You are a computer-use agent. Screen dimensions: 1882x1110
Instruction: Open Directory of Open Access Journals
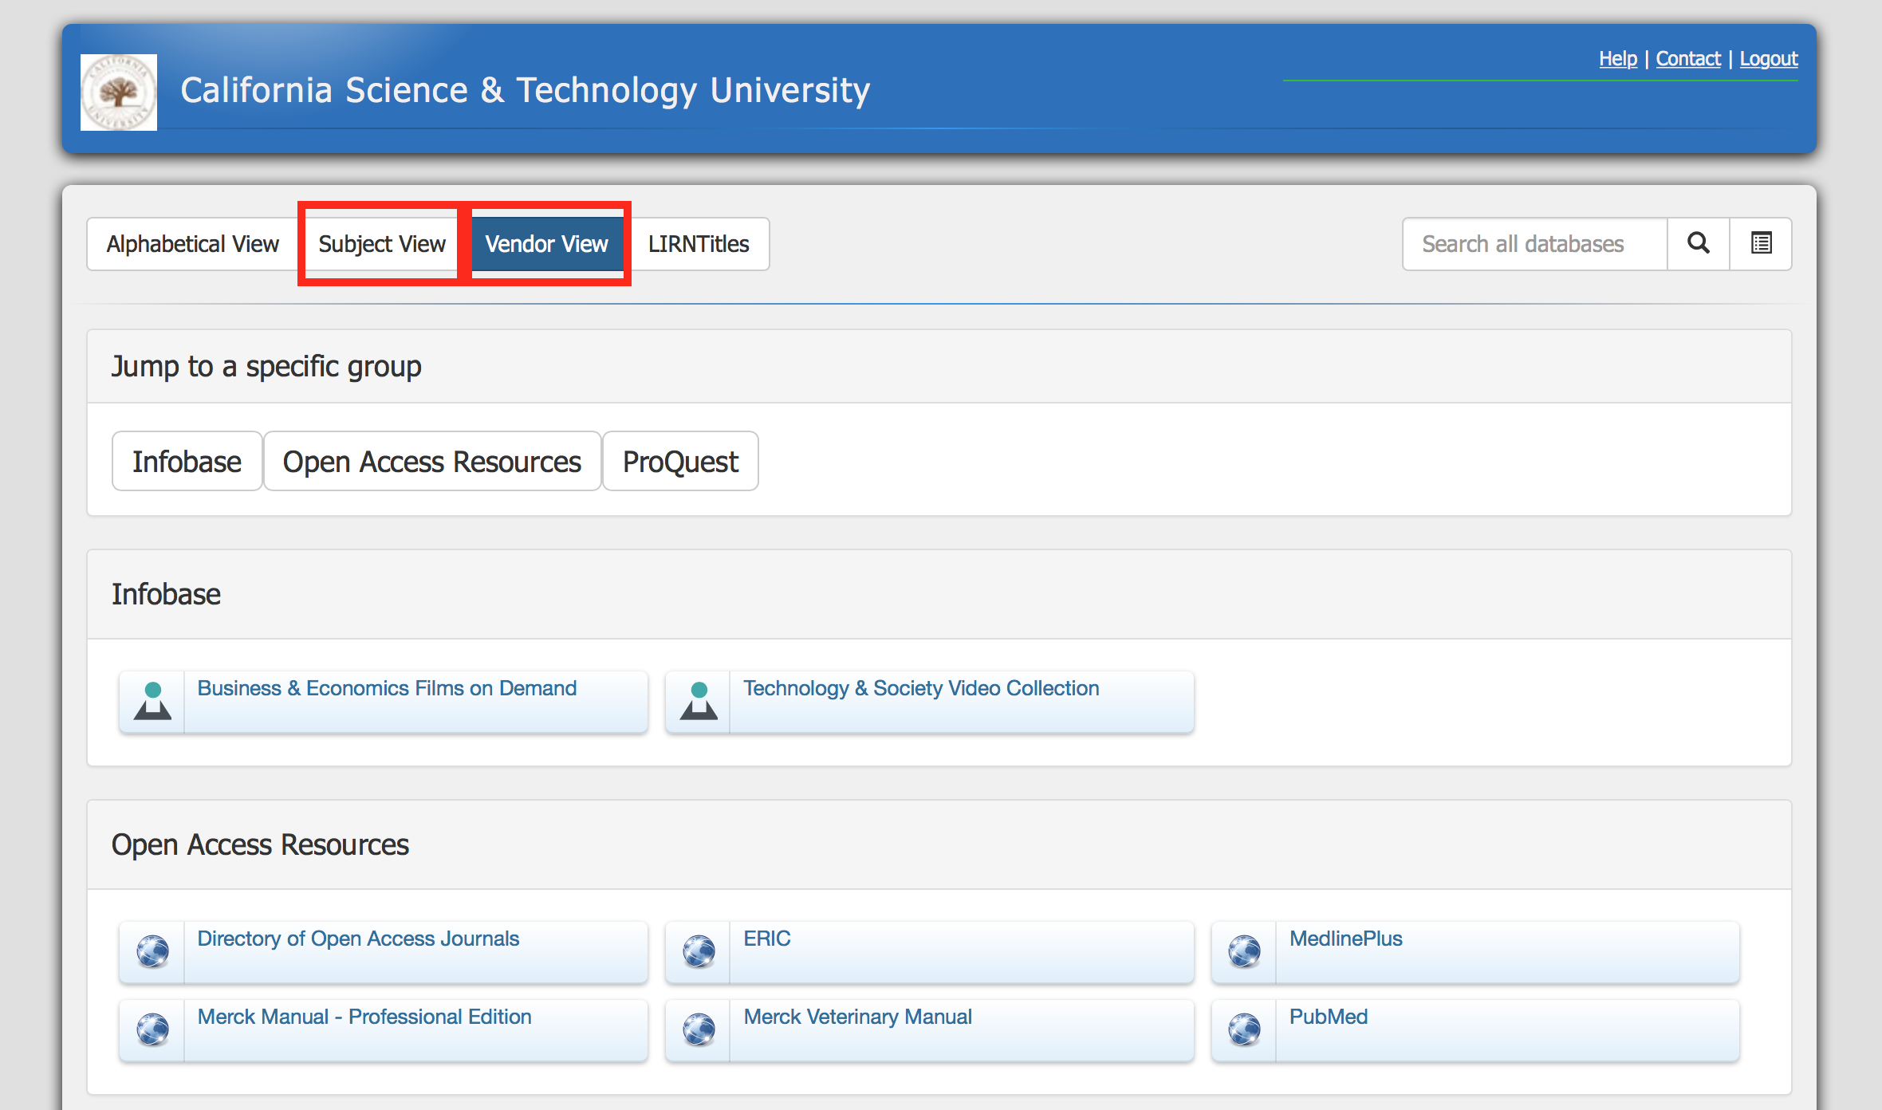(x=358, y=939)
